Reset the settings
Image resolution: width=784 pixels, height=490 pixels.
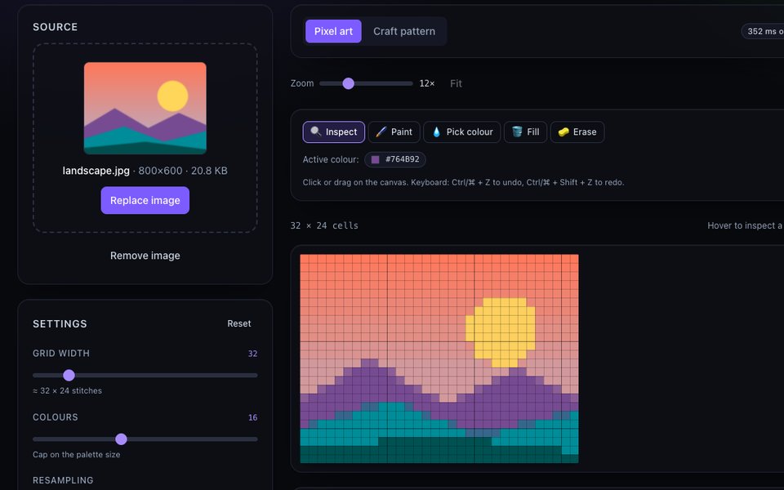pyautogui.click(x=239, y=323)
